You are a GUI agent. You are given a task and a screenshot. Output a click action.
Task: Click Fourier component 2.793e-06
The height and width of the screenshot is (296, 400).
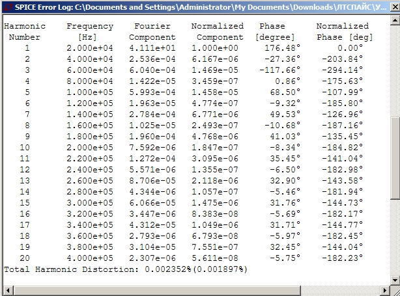[152, 236]
